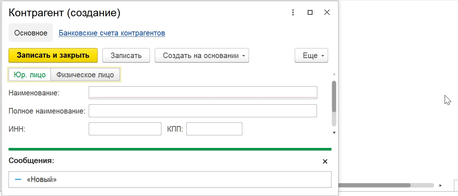Close the Сообщения panel
The height and width of the screenshot is (196, 458).
point(325,162)
